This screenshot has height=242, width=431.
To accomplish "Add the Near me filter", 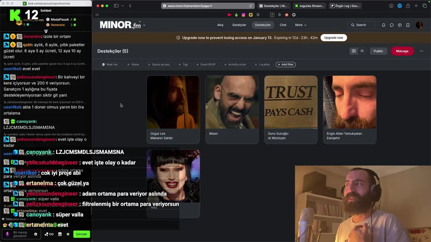I will (110, 65).
